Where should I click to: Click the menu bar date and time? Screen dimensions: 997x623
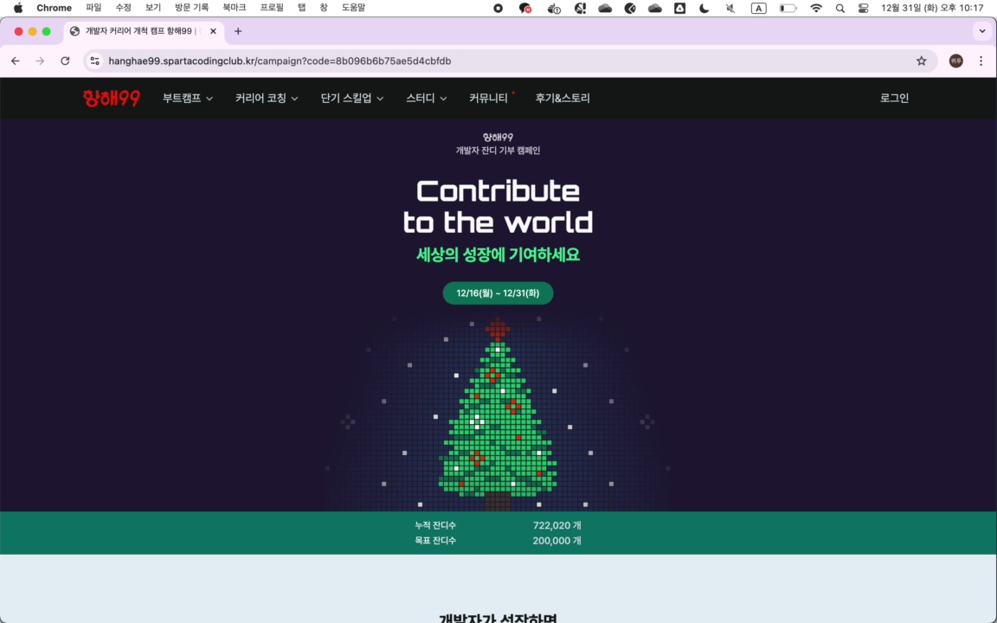(x=932, y=9)
